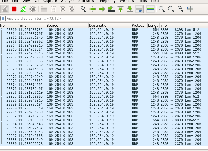The height and width of the screenshot is (151, 208).
Task: Sort by the Time column header
Action: pos(32,25)
